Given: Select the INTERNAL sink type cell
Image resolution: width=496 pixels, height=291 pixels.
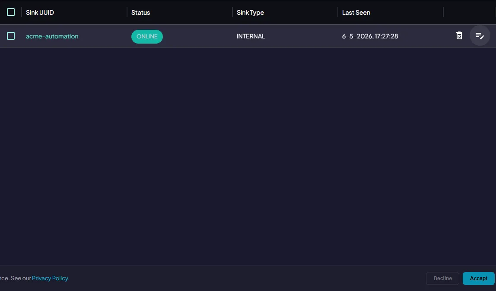Looking at the screenshot, I should coord(251,36).
